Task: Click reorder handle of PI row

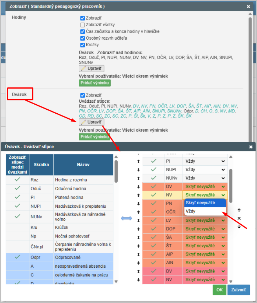Action: click(139, 161)
